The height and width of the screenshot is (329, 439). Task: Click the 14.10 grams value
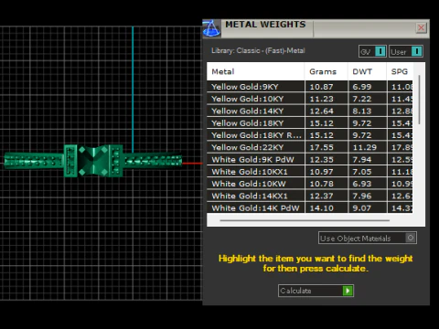321,208
